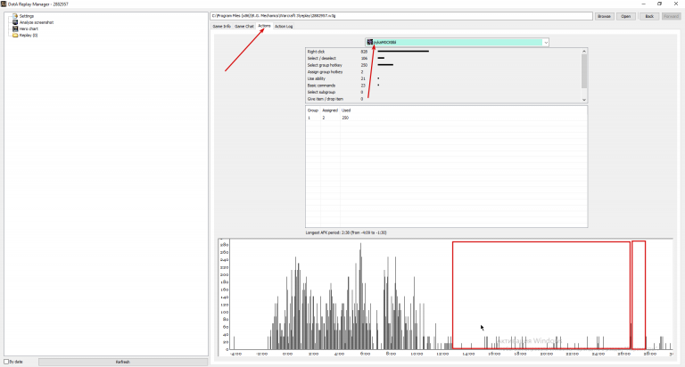Switch to the Game Chat tab
685x367 pixels.
point(243,26)
